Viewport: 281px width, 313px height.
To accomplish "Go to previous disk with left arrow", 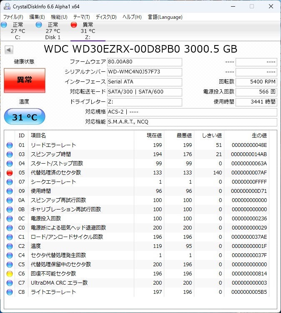I will (x=9, y=50).
